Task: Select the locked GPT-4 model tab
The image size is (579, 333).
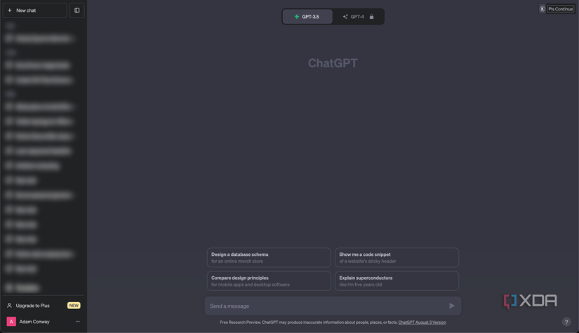Action: point(358,17)
